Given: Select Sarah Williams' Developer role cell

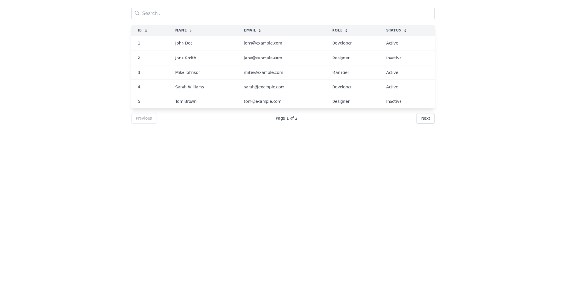Looking at the screenshot, I should pos(342,87).
